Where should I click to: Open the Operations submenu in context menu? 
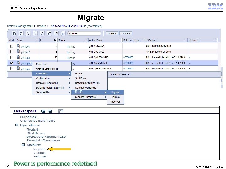point(52,74)
